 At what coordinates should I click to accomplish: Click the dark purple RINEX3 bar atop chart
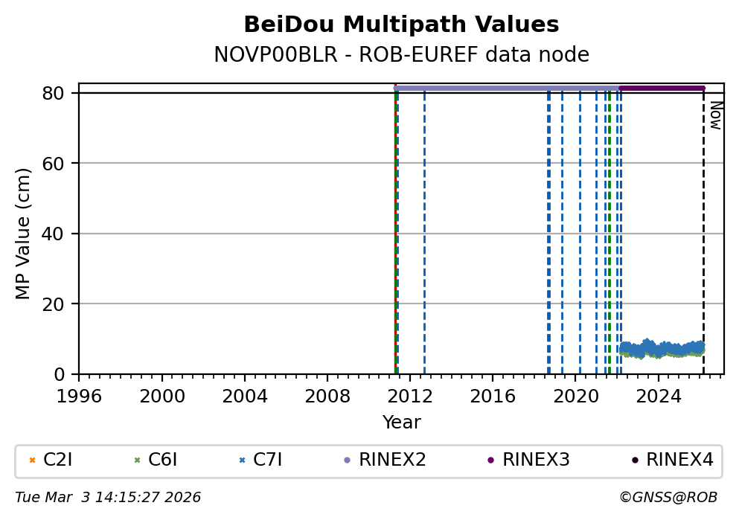(x=661, y=89)
